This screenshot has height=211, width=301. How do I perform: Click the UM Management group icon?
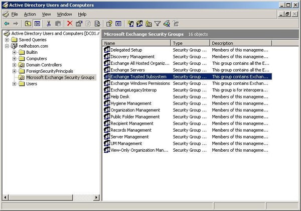(x=107, y=143)
